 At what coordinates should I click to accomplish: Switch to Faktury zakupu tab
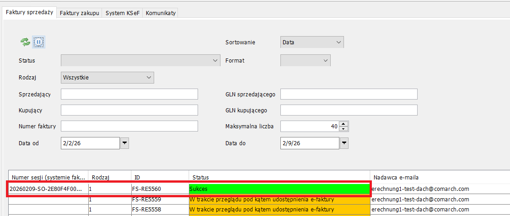coord(80,13)
